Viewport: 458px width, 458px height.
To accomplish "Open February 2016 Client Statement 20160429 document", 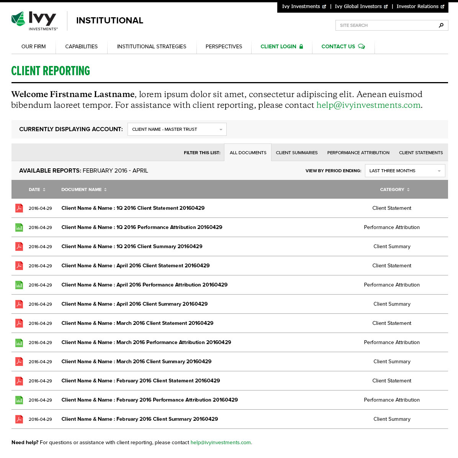I will click(141, 381).
